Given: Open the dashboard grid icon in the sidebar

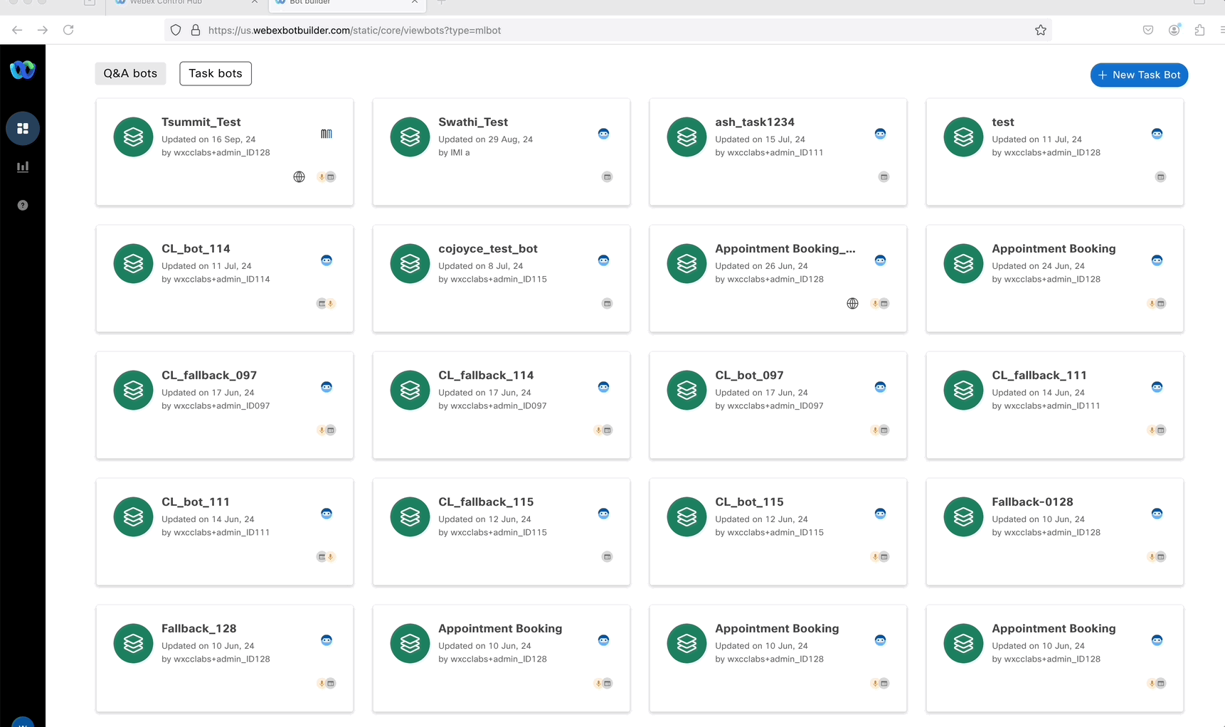Looking at the screenshot, I should click(23, 129).
